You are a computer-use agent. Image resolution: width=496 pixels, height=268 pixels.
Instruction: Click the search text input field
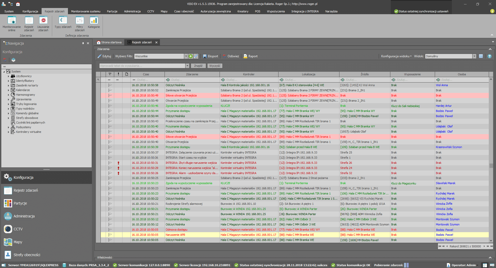142,66
